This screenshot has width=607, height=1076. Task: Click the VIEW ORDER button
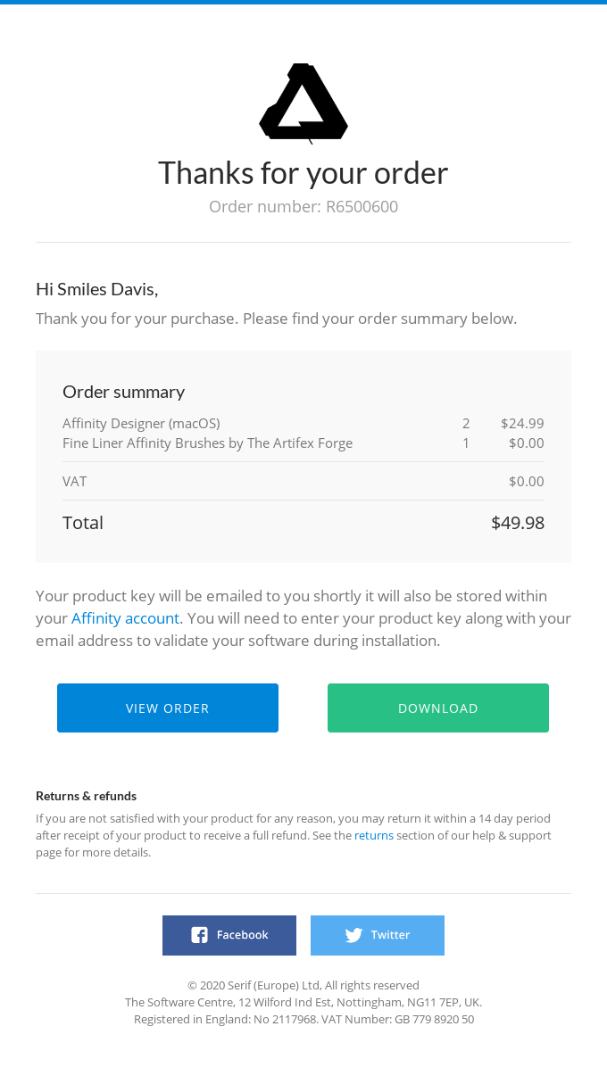coord(168,708)
